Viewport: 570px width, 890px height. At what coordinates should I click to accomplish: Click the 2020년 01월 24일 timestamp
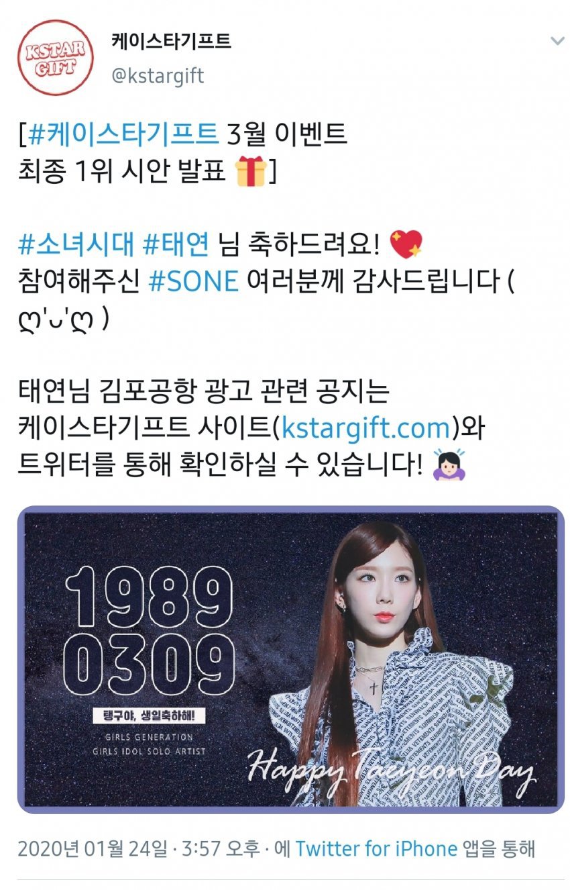(x=92, y=848)
